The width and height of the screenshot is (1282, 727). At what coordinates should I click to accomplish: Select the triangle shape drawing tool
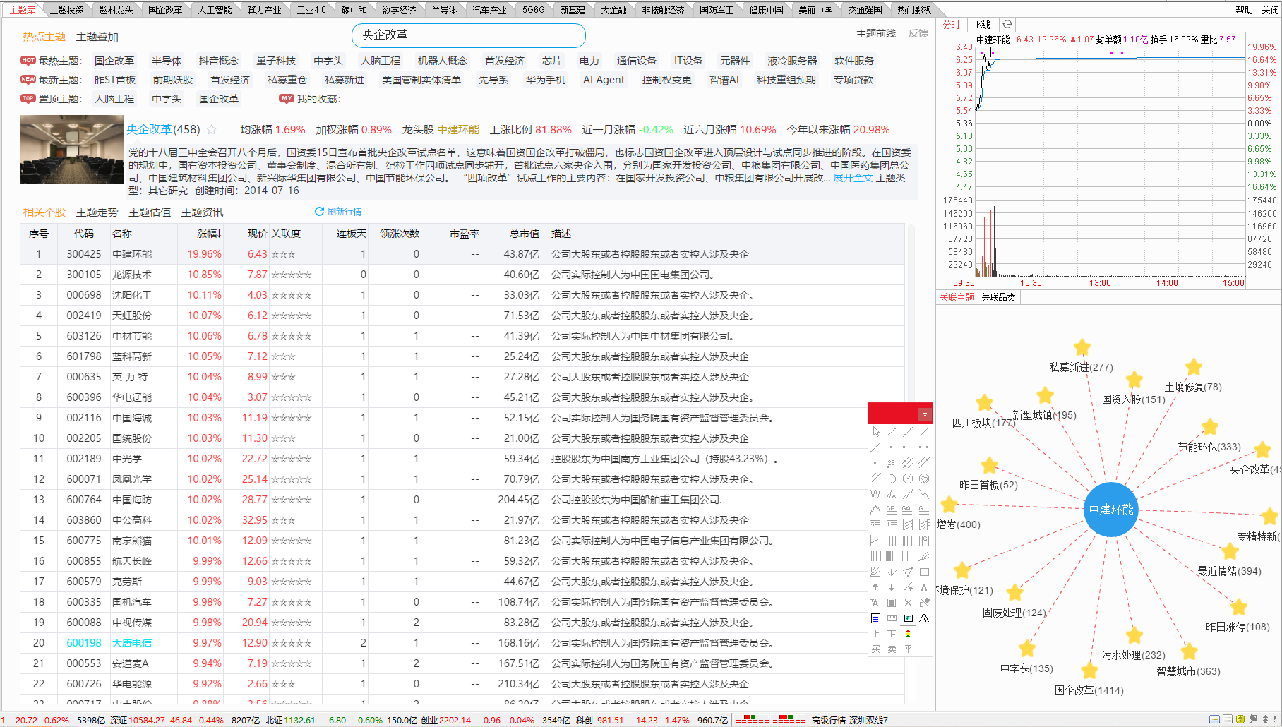coord(908,572)
